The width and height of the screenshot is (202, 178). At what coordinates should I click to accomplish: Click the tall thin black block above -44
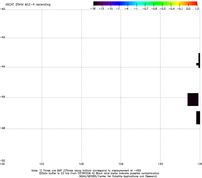point(199,61)
